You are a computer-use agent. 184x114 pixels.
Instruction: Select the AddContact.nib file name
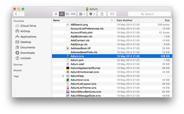[80, 40]
